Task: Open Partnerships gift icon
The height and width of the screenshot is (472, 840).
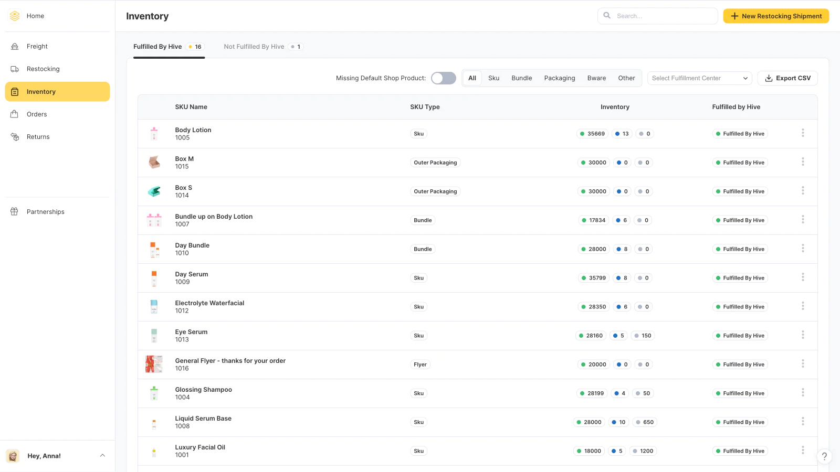Action: coord(15,212)
